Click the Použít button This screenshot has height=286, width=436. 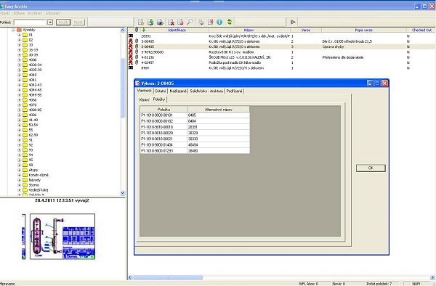click(x=63, y=22)
